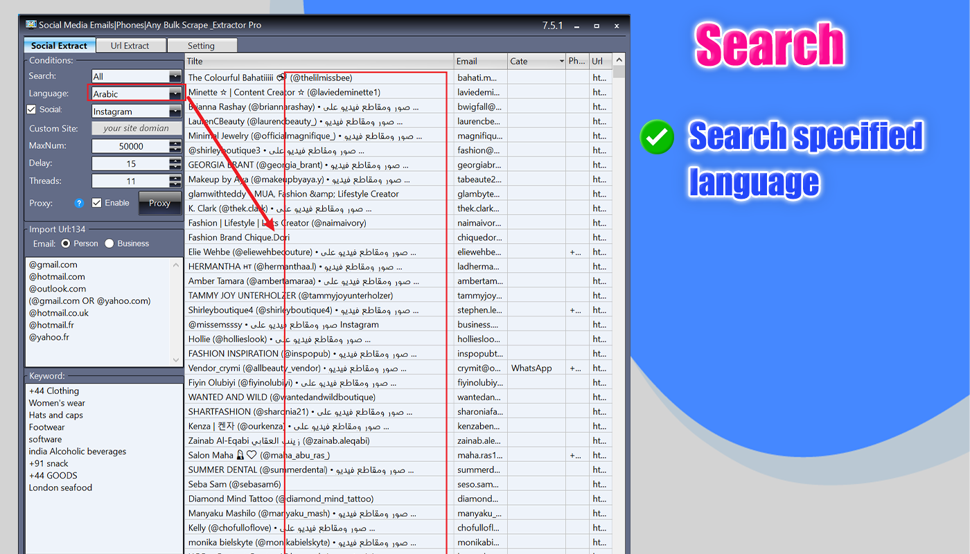Select the Business radio button
Image resolution: width=970 pixels, height=554 pixels.
(x=109, y=243)
